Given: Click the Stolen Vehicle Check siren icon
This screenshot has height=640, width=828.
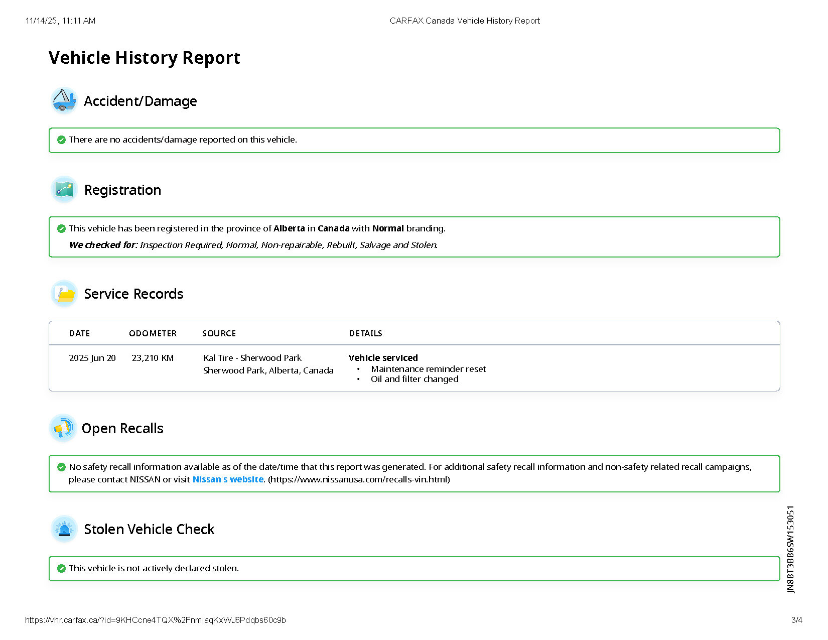Looking at the screenshot, I should (x=64, y=529).
